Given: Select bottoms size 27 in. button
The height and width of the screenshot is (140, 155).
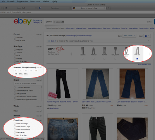Looking at the screenshot, I should pos(21,74).
